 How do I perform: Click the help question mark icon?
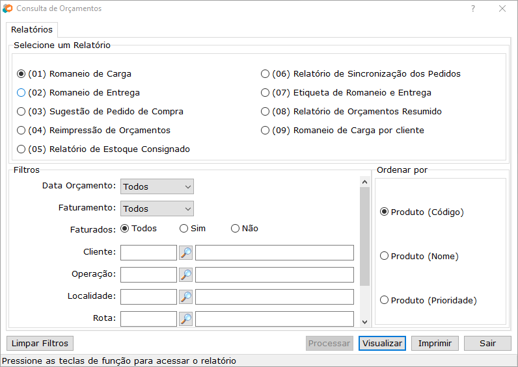pos(473,9)
